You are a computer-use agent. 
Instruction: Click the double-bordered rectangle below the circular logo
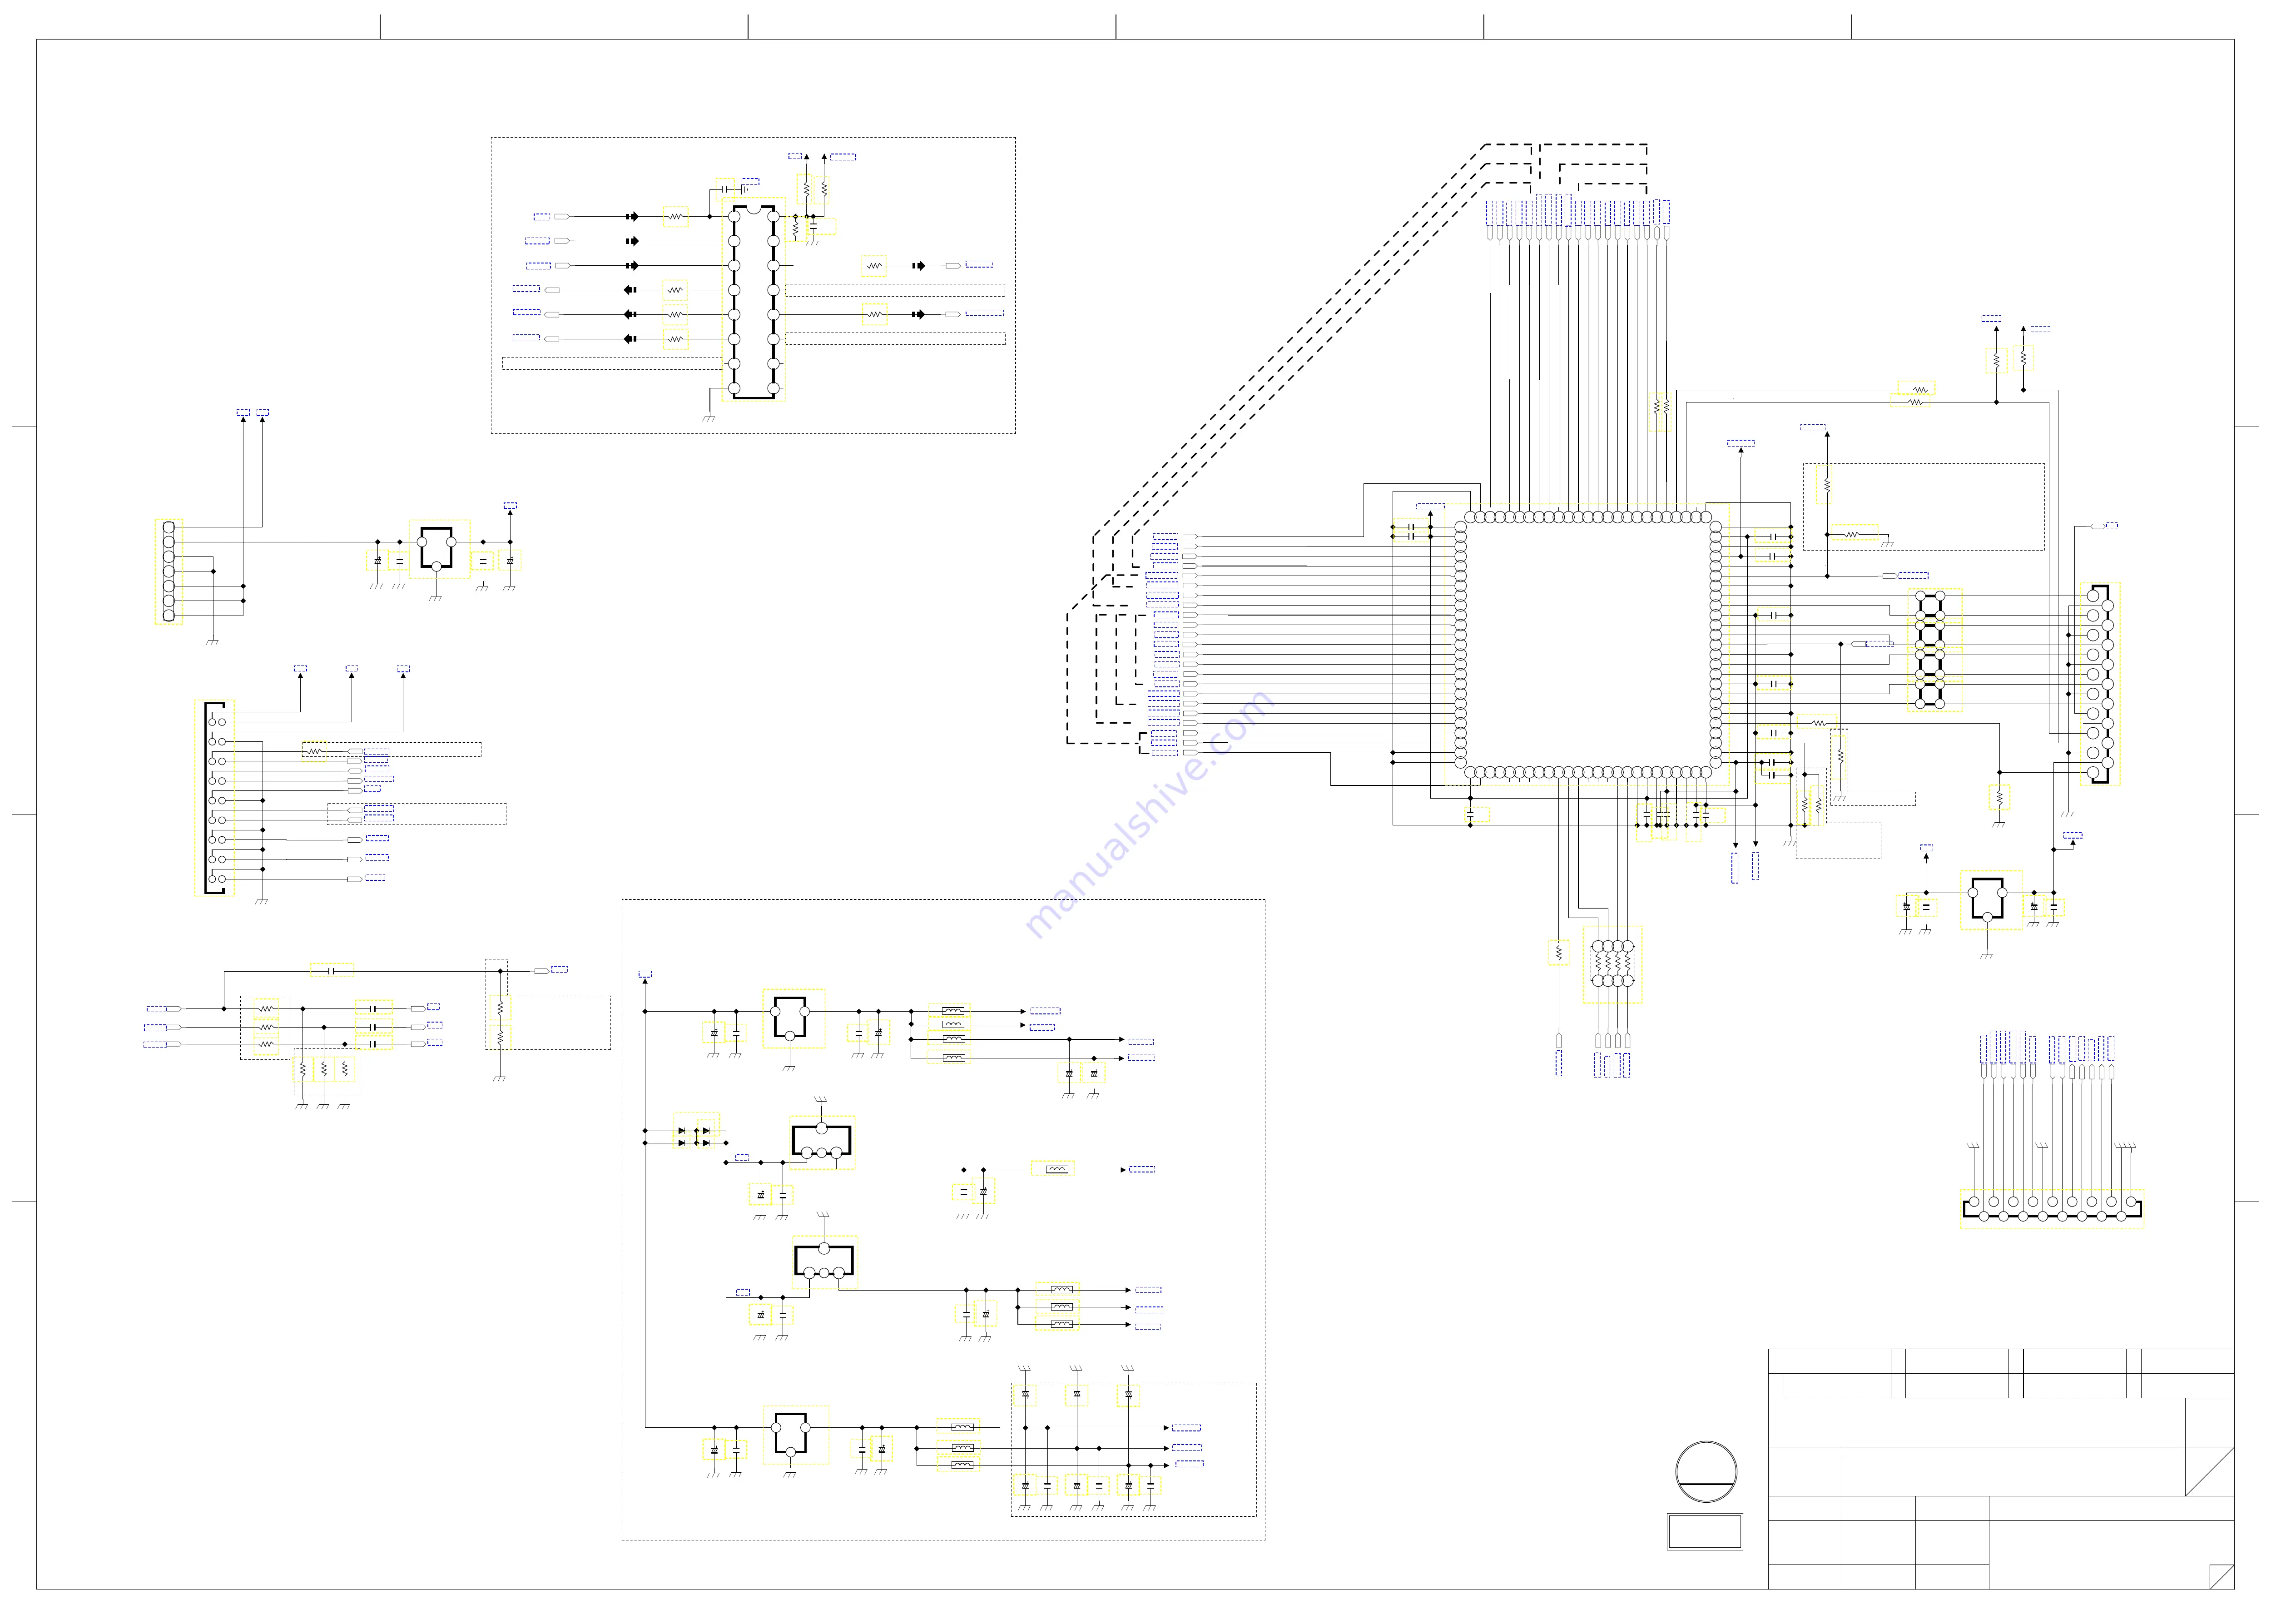pyautogui.click(x=1705, y=1531)
